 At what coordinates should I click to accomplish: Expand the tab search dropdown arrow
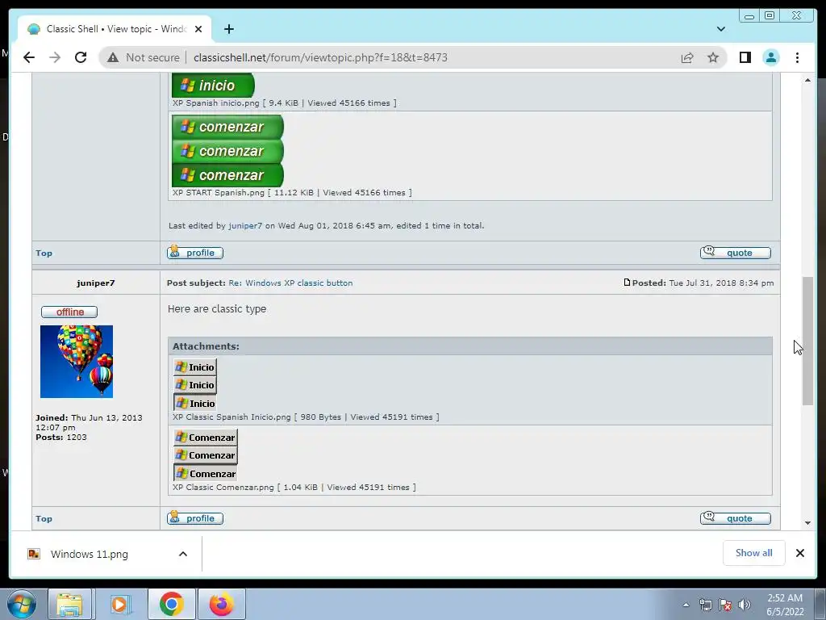coord(720,29)
